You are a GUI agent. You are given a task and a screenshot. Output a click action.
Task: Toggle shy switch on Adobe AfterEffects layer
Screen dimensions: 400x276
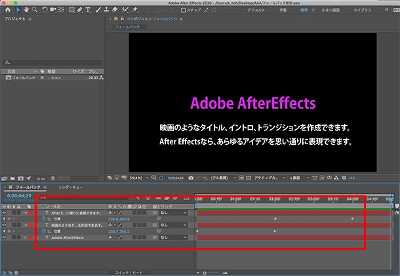110,237
